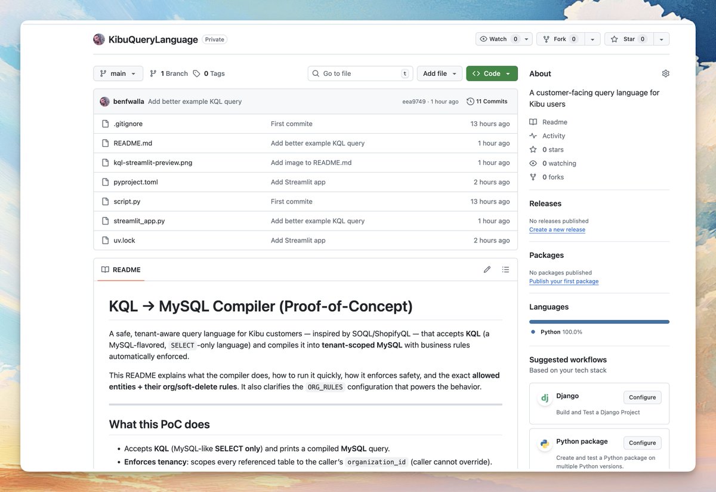The width and height of the screenshot is (716, 492).
Task: View the 0 watching link
Action: pos(553,163)
